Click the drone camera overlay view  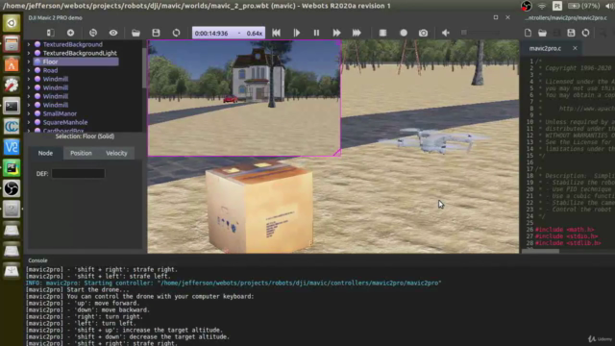[244, 98]
